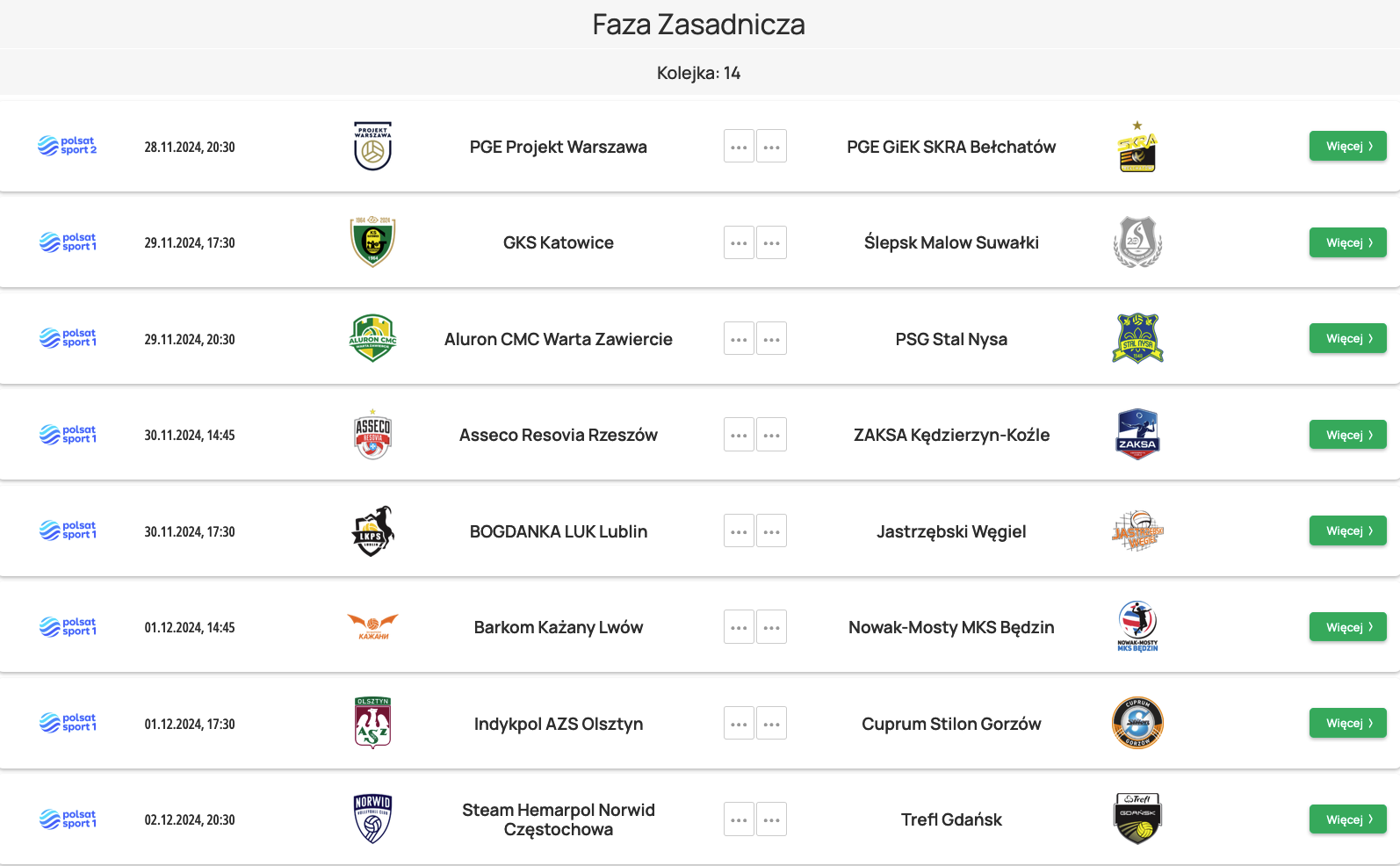The image size is (1400, 866).
Task: Click the ZAKSA Kędzierzyn-Koźle logo
Action: [1137, 435]
